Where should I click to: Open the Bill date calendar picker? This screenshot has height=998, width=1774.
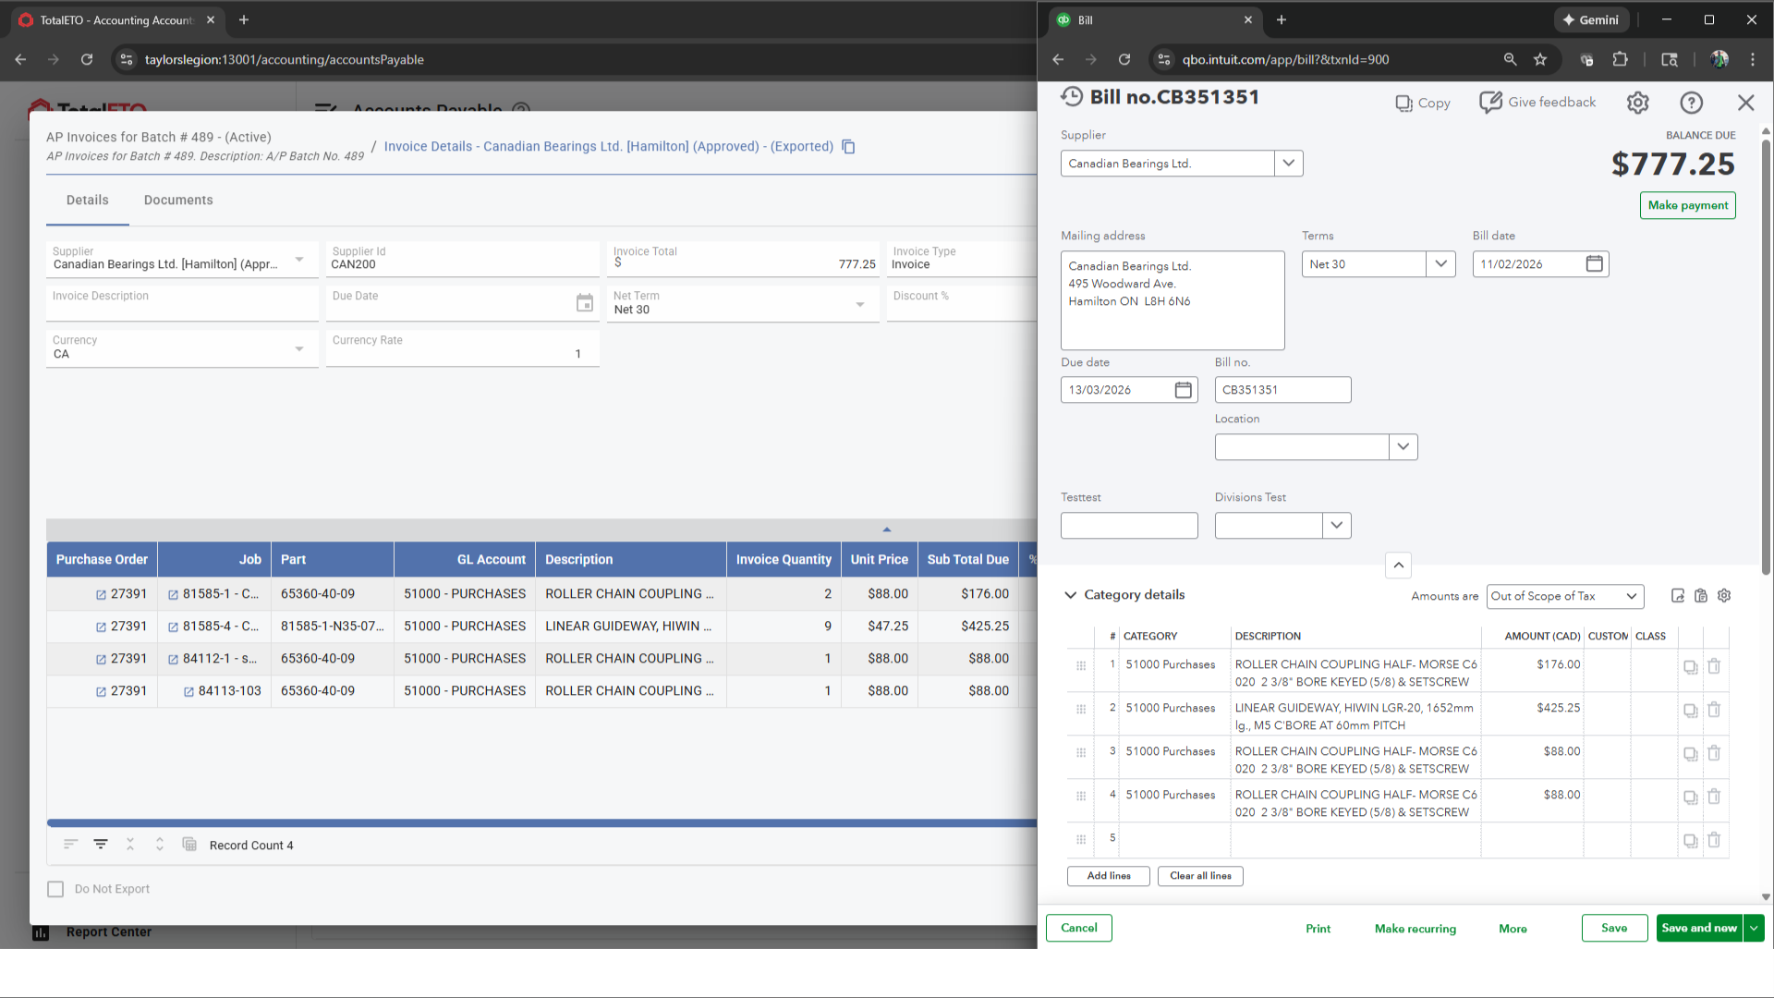[x=1594, y=264]
